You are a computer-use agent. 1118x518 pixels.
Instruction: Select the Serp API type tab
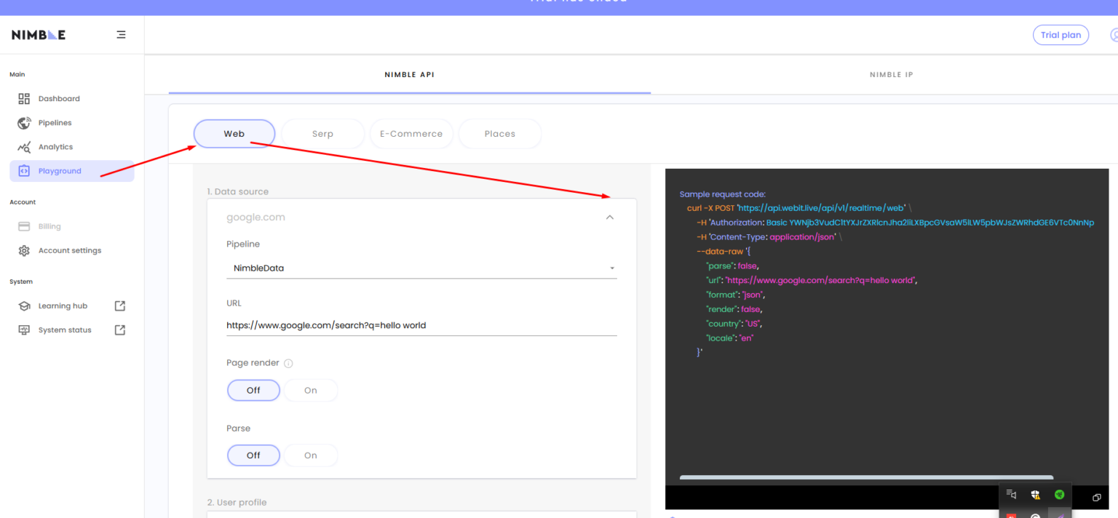(x=322, y=134)
